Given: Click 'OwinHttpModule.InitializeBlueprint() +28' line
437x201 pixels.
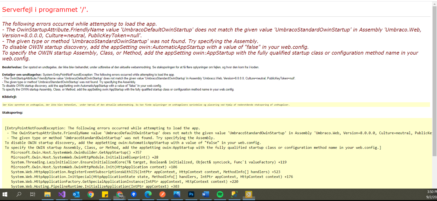Looking at the screenshot, I should (85, 157).
